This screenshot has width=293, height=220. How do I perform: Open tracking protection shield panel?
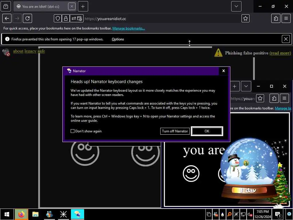(58, 19)
